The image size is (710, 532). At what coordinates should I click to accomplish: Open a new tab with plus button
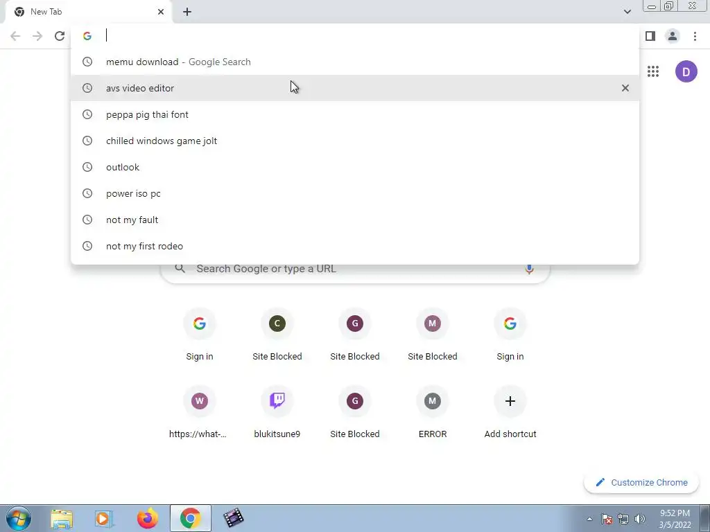[x=187, y=12]
